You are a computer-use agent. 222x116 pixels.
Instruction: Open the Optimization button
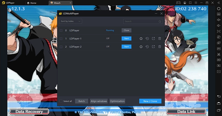click(117, 101)
